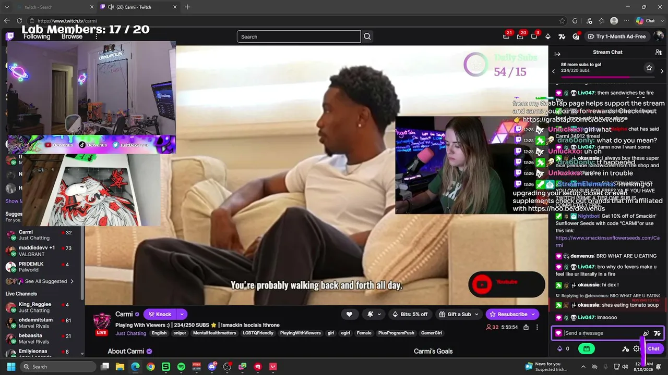Open chat settings gear icon

click(x=636, y=349)
